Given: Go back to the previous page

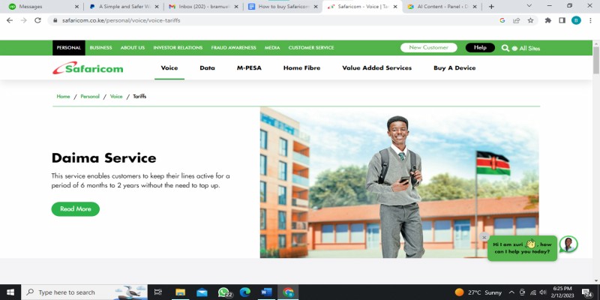Looking at the screenshot, I should coord(10,20).
